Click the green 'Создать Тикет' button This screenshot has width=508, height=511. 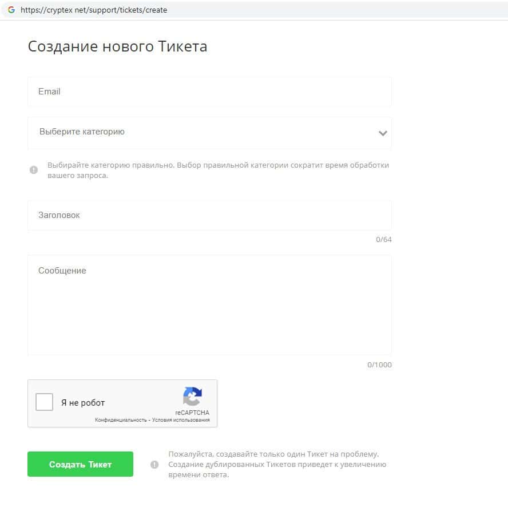[80, 464]
